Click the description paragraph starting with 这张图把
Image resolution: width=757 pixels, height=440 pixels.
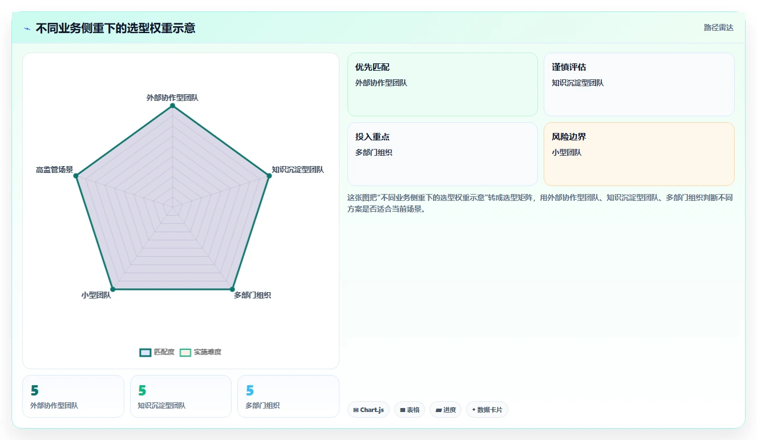tap(540, 203)
